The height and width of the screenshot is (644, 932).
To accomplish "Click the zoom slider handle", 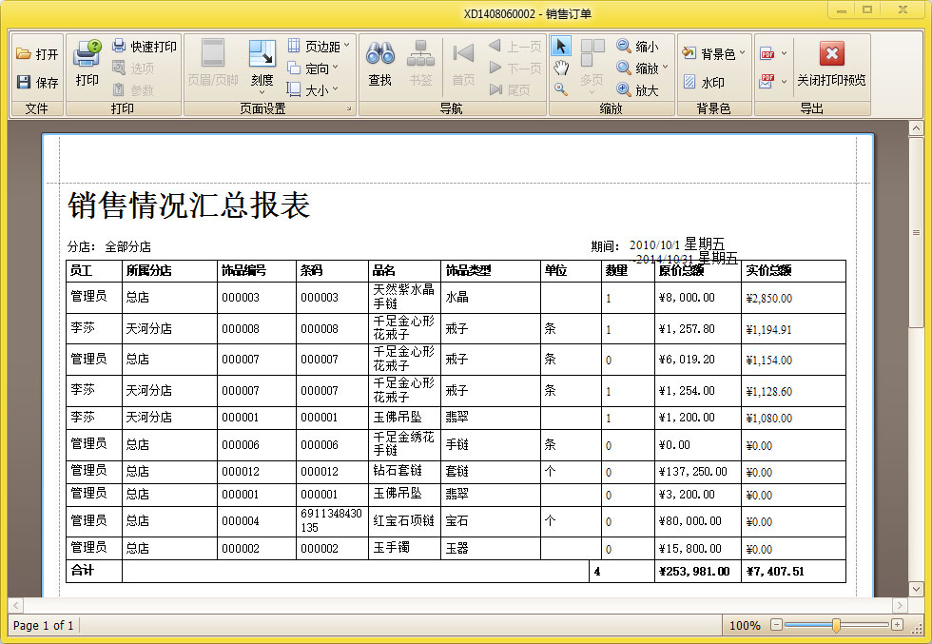I will pos(836,624).
